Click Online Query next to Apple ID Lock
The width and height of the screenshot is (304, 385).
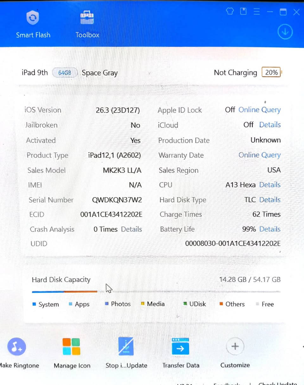pyautogui.click(x=260, y=110)
